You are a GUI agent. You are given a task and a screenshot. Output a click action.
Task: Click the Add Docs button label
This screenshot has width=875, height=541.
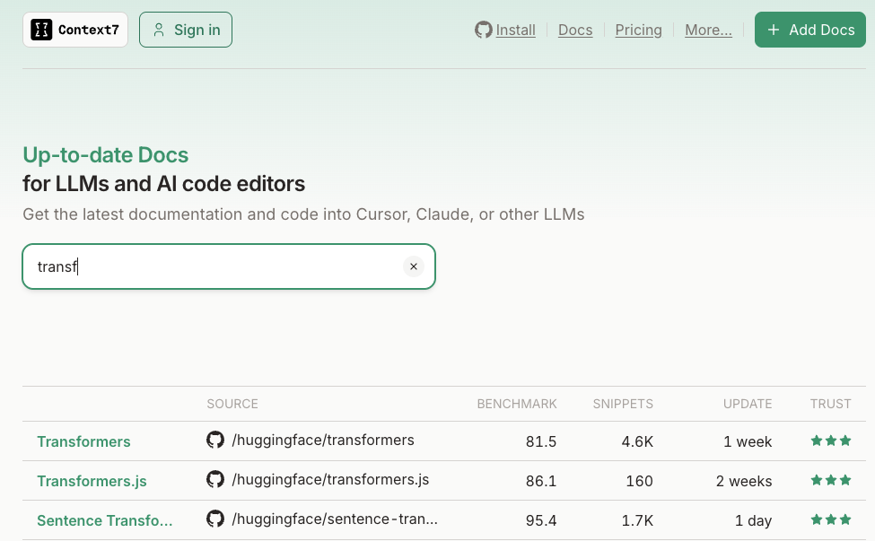[821, 30]
